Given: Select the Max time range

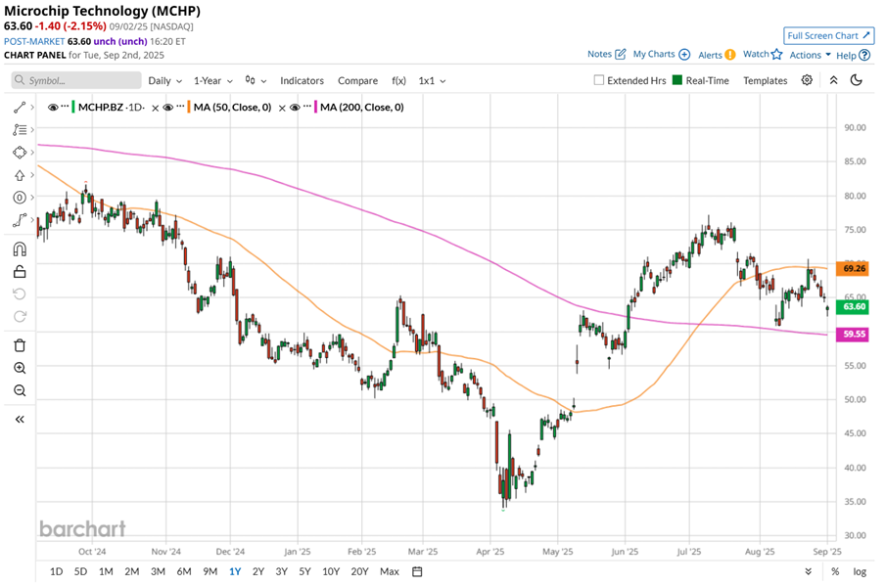Looking at the screenshot, I should point(390,571).
